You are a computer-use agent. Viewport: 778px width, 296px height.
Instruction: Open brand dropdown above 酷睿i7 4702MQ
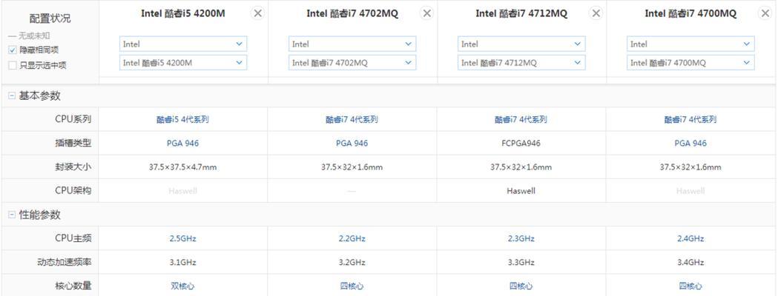[352, 44]
